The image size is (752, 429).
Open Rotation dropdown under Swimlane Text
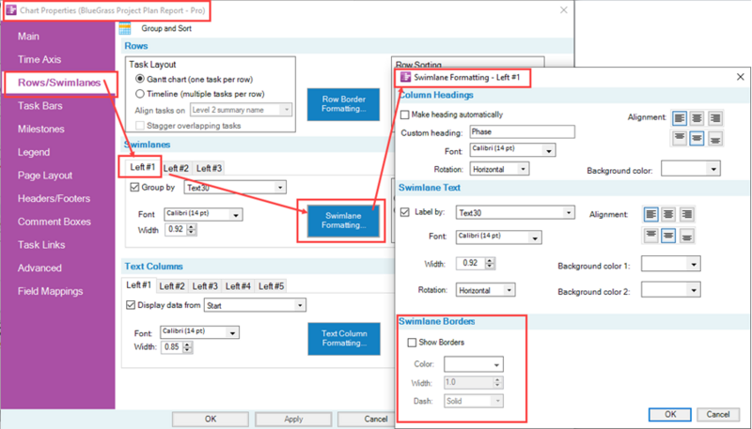tap(485, 290)
